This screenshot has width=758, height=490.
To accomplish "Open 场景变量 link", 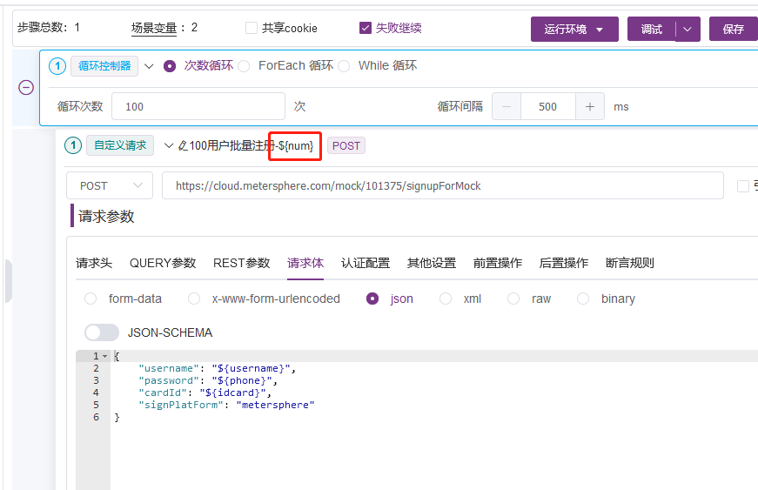I will pos(154,28).
